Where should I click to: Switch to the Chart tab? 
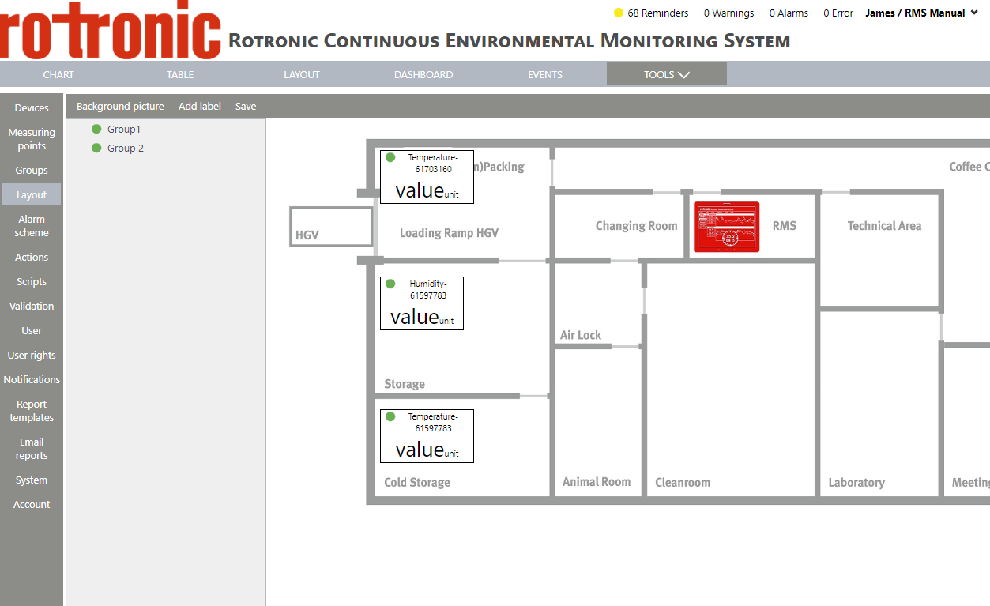point(58,75)
